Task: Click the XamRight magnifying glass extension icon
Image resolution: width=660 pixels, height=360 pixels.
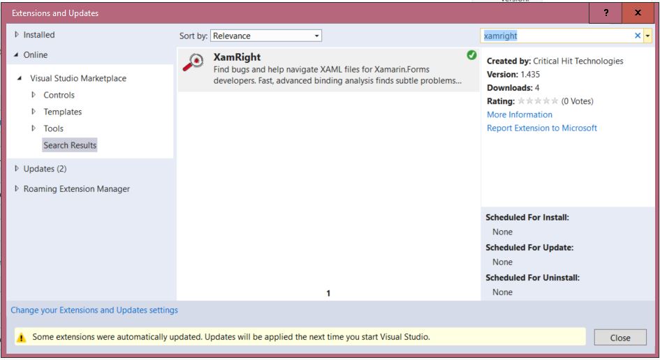Action: coord(193,63)
